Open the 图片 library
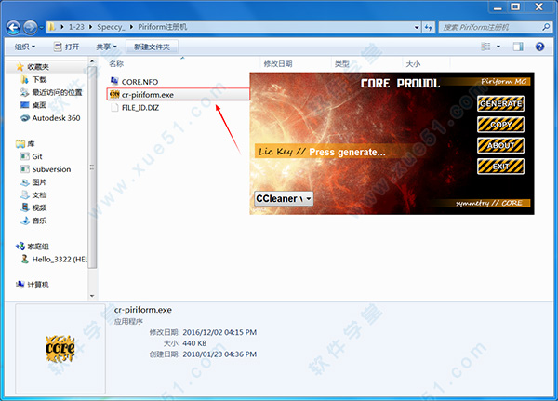Viewport: 558px width, 401px height. point(39,182)
